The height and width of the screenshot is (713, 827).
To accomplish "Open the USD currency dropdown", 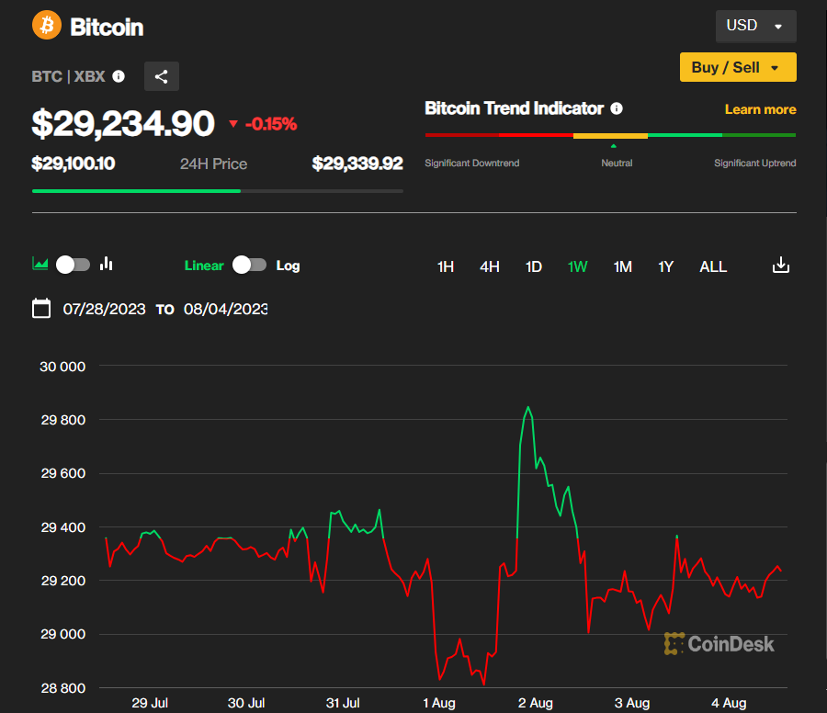I will [x=755, y=26].
